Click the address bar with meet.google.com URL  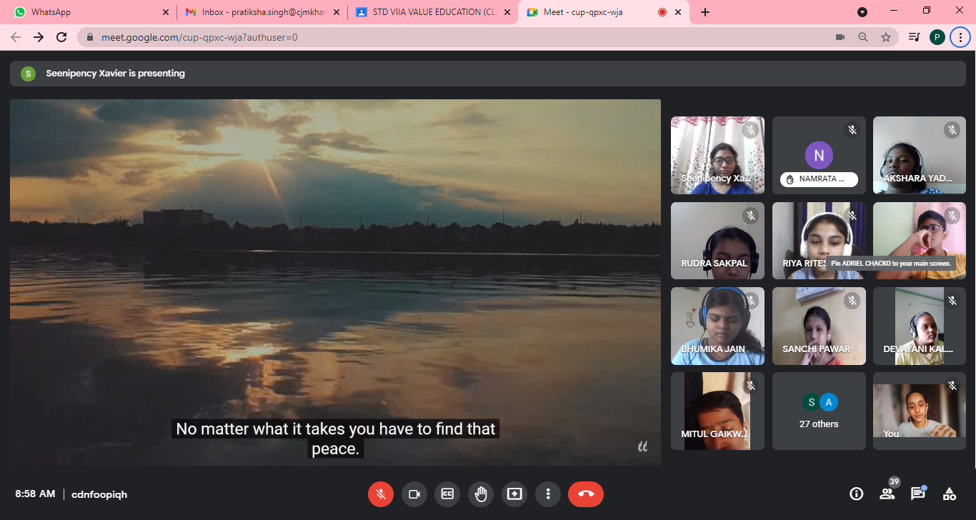429,37
